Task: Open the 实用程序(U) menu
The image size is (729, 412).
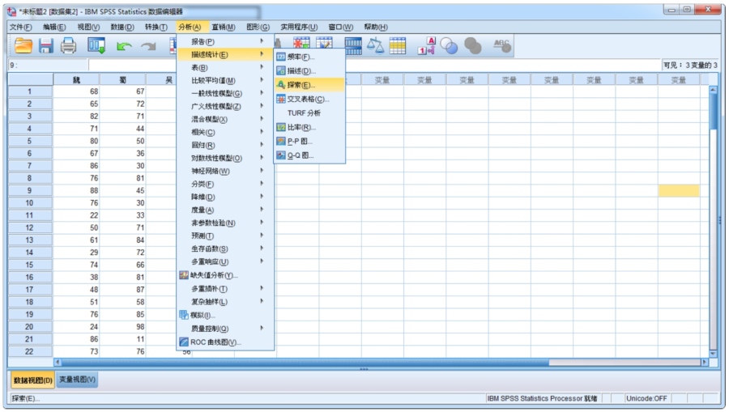Action: pos(299,27)
